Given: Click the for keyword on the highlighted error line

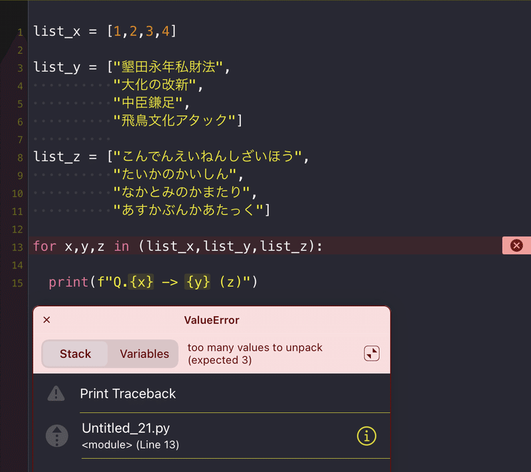Looking at the screenshot, I should tap(44, 245).
